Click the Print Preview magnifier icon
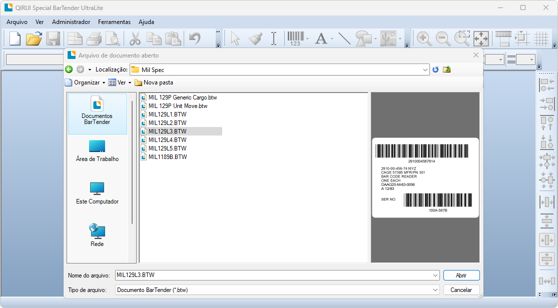The height and width of the screenshot is (308, 558). (113, 38)
